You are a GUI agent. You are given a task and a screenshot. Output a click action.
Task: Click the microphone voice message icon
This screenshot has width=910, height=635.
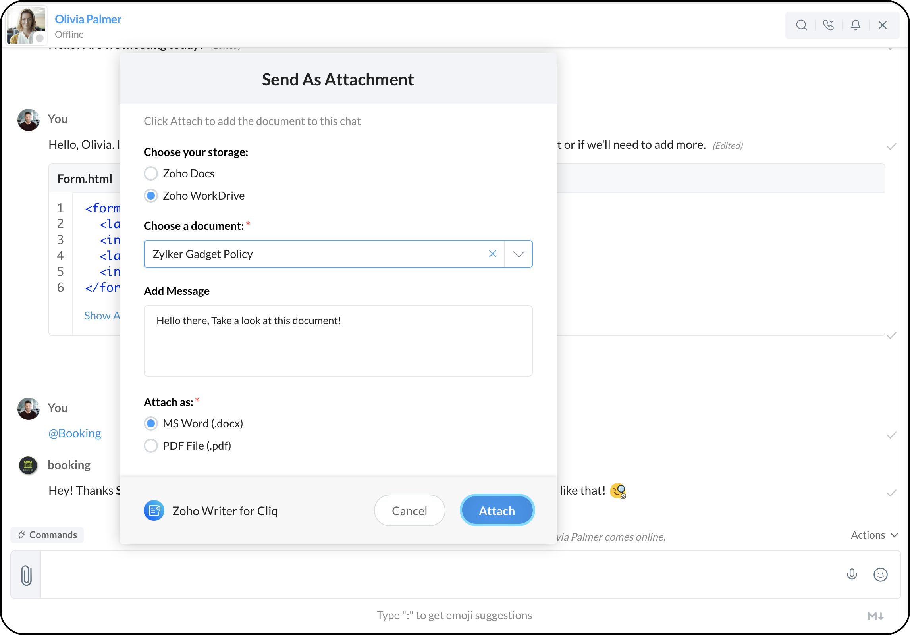pos(852,574)
